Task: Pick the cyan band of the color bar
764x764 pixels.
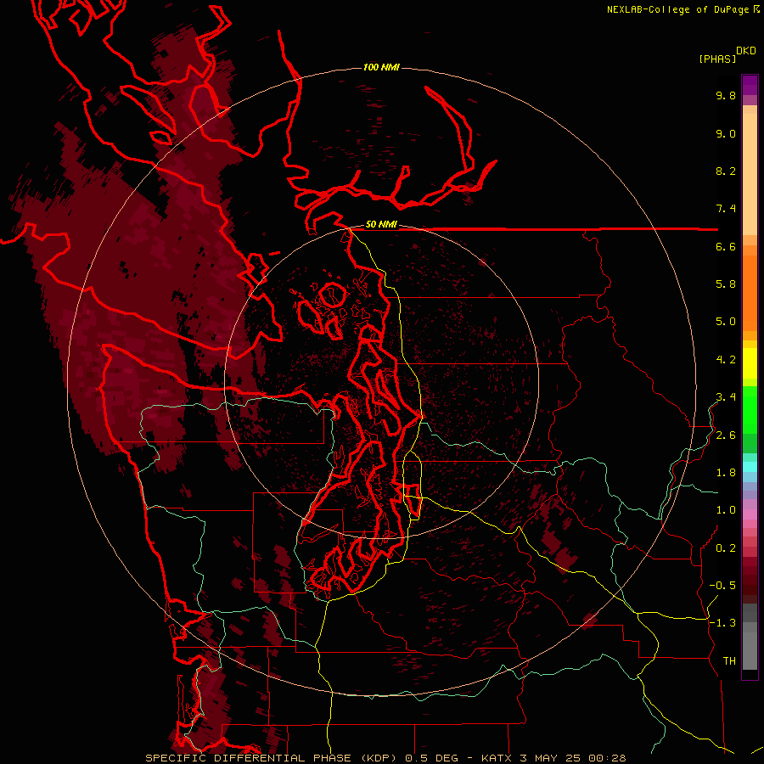Action: click(x=750, y=467)
